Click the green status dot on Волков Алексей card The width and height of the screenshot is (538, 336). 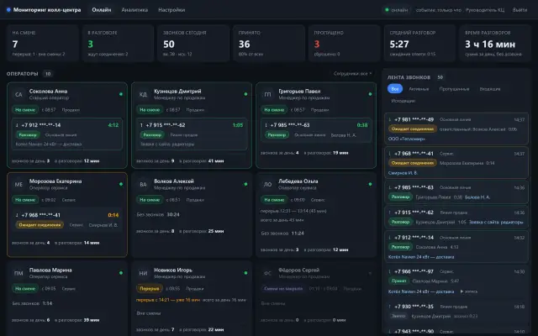pyautogui.click(x=245, y=184)
